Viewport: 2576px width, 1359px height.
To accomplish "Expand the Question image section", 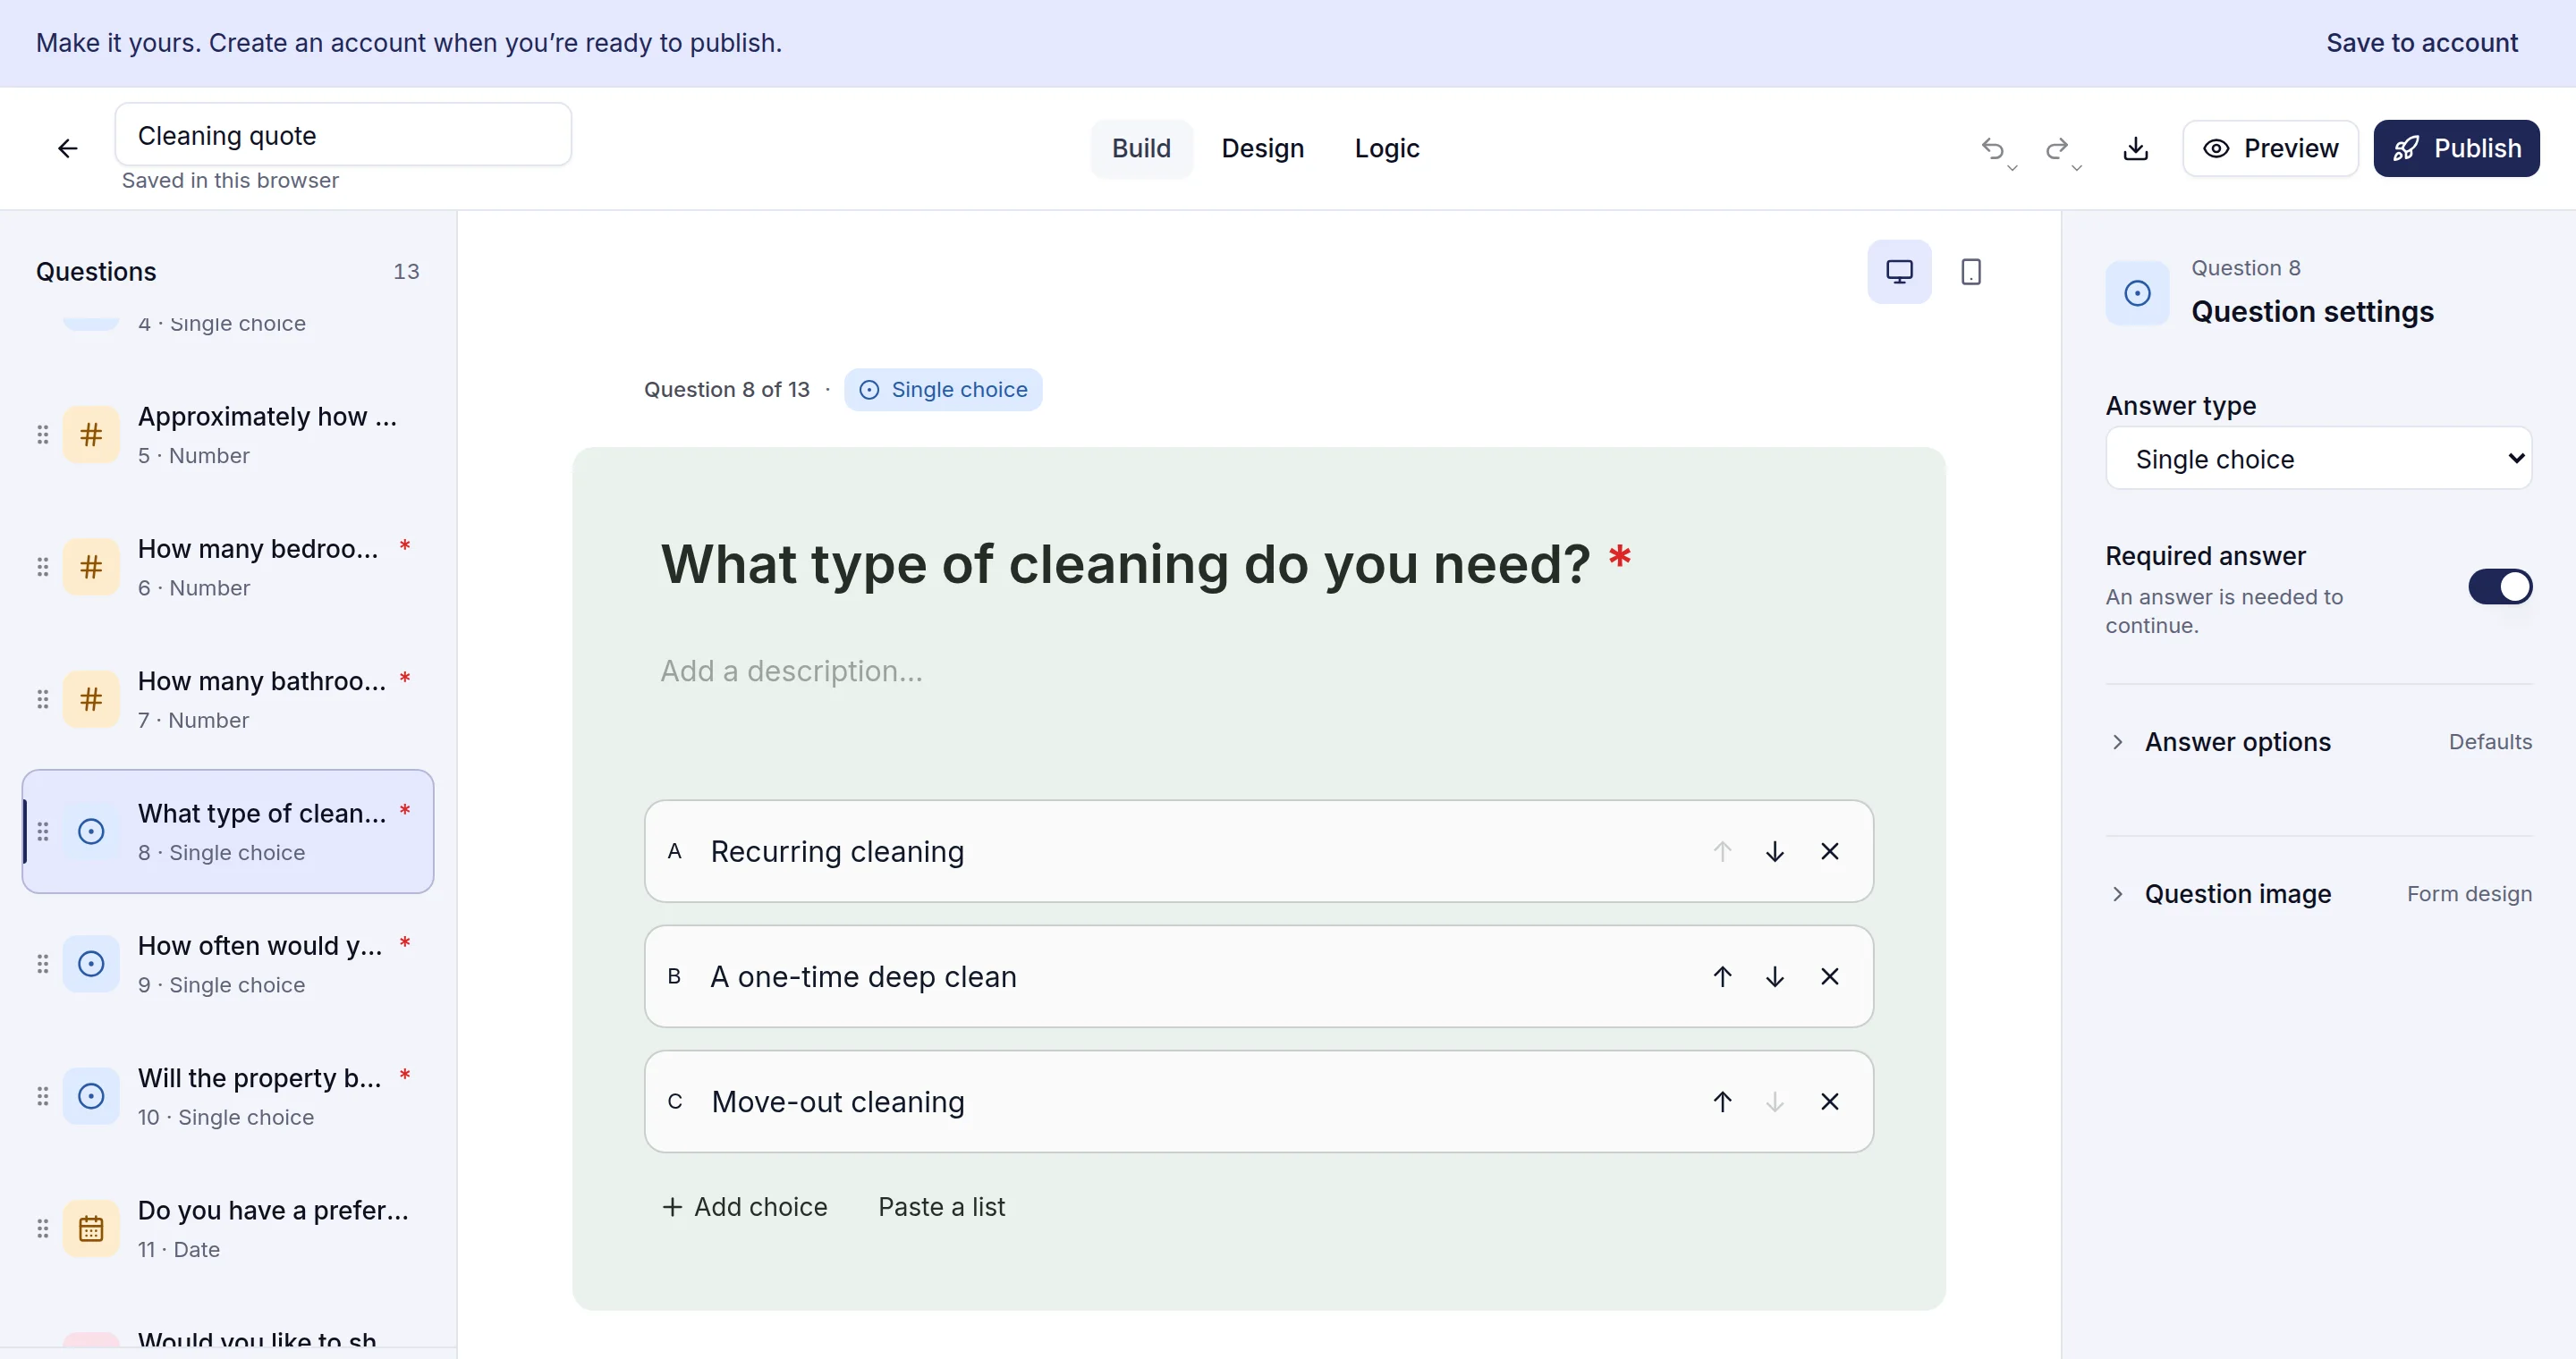I will 2318,894.
